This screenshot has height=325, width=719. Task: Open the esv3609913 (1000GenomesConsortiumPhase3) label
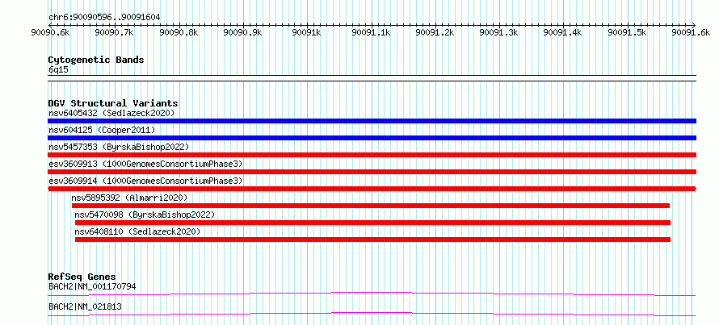pyautogui.click(x=145, y=164)
